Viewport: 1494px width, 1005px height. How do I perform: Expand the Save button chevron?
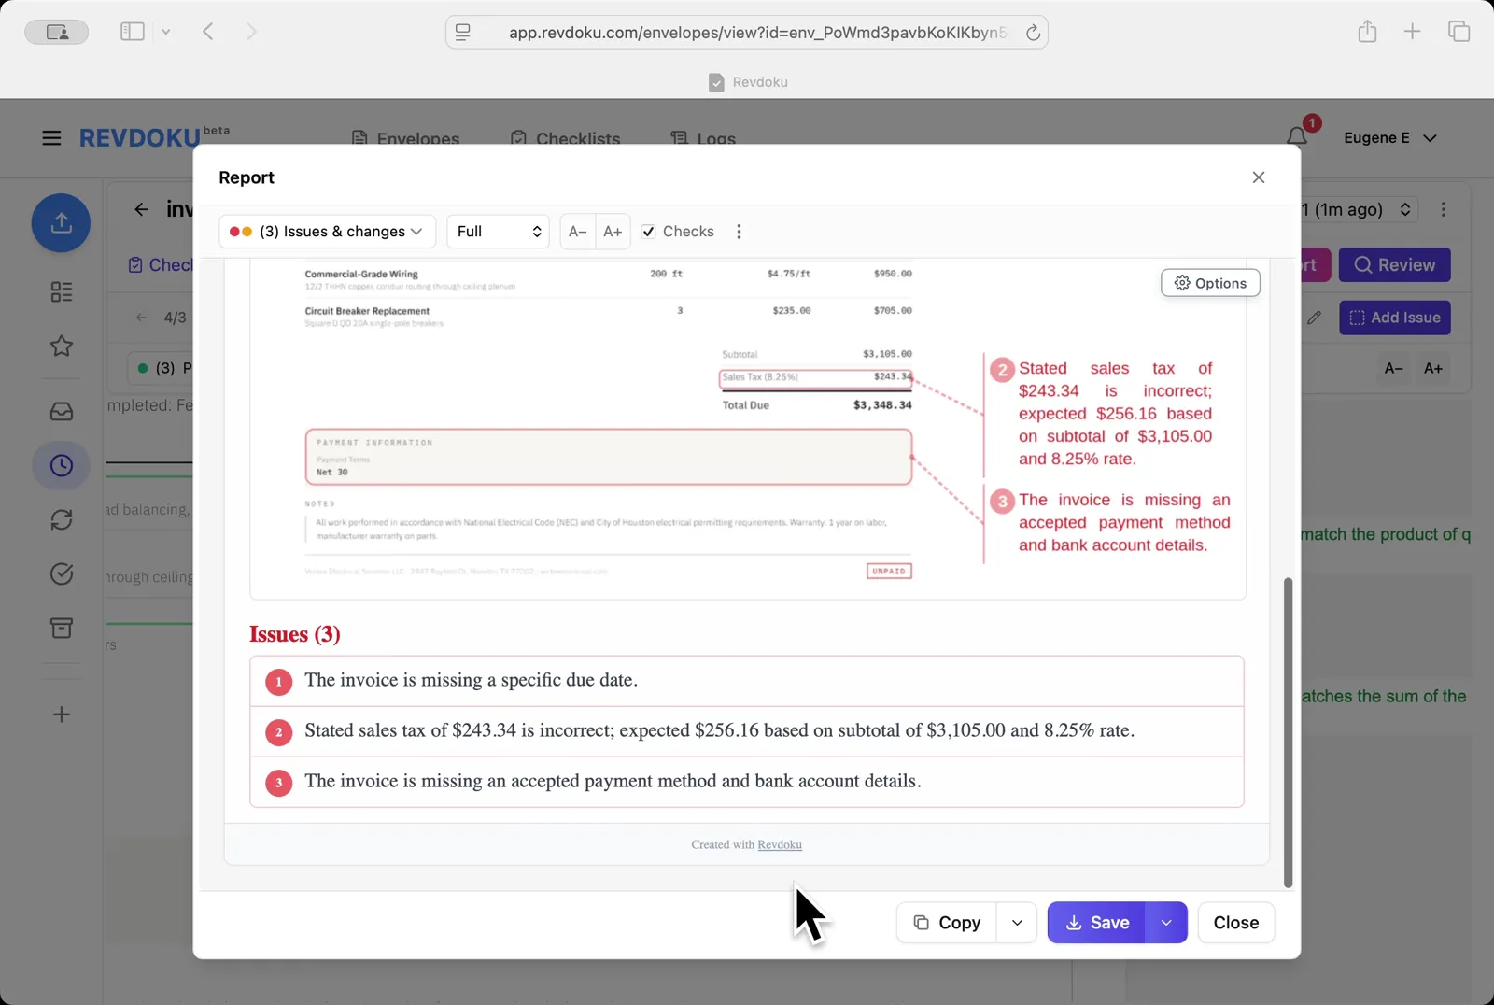pos(1165,922)
